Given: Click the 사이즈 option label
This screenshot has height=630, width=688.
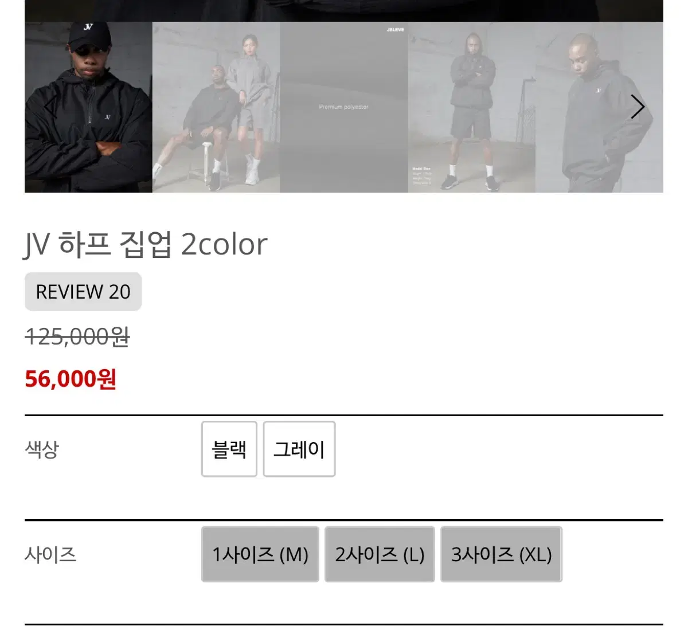Looking at the screenshot, I should pyautogui.click(x=50, y=554).
